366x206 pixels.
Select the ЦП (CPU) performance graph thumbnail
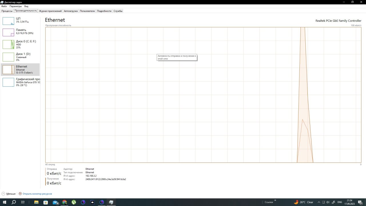coord(8,21)
